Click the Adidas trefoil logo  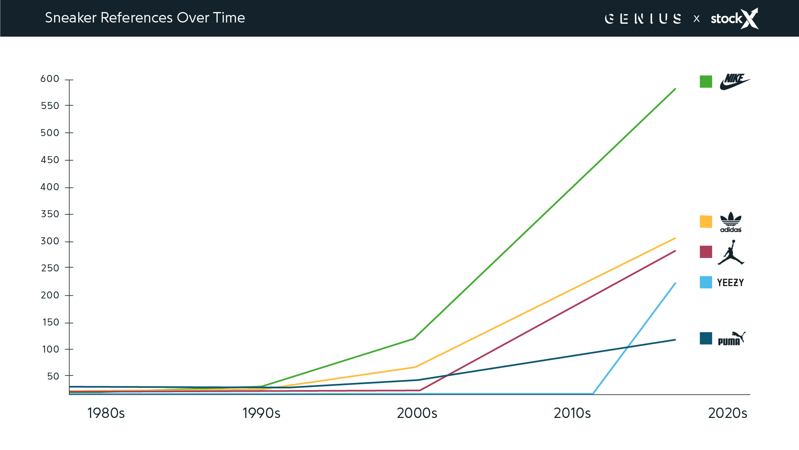click(x=731, y=222)
